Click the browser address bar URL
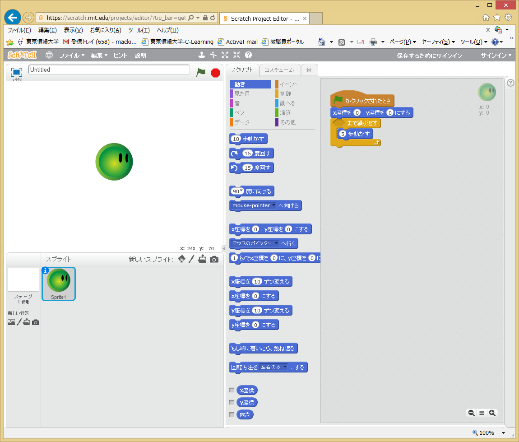 click(x=116, y=18)
